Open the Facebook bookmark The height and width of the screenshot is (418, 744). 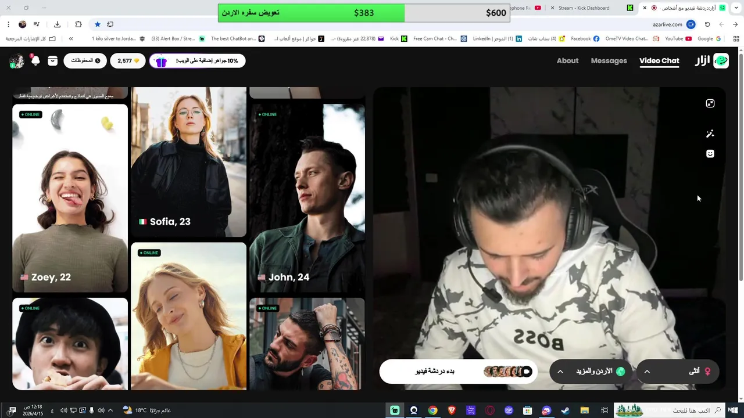585,39
